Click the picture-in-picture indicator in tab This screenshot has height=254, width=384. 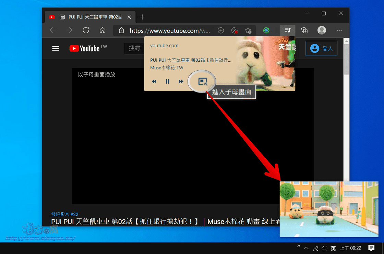pos(62,17)
